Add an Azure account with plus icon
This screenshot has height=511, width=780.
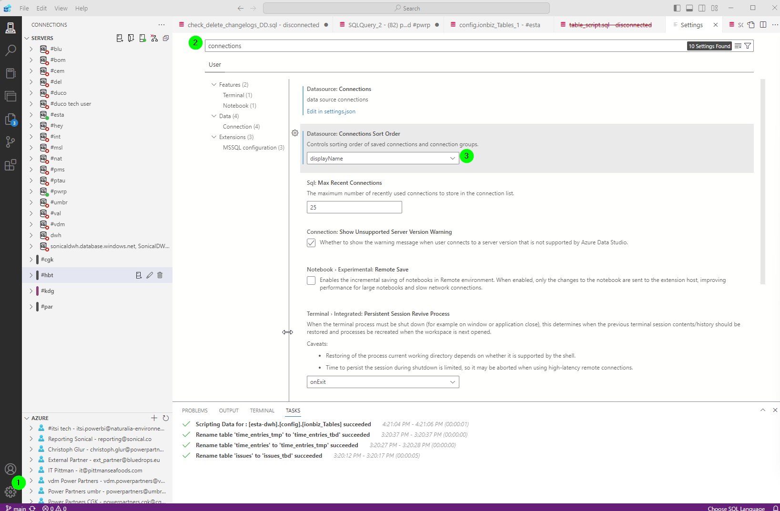(x=154, y=418)
